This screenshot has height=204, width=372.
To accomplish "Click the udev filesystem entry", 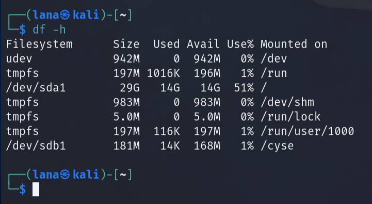I will pos(19,59).
